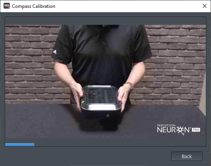Click the AXIS app icon in title bar
This screenshot has height=166, width=211.
tap(7, 6)
